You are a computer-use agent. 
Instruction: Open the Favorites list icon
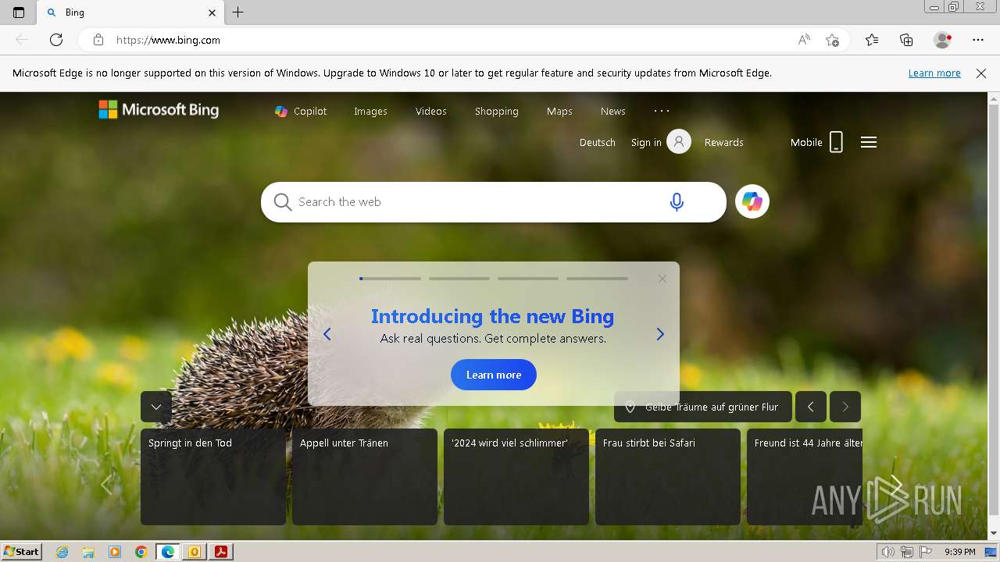[872, 40]
